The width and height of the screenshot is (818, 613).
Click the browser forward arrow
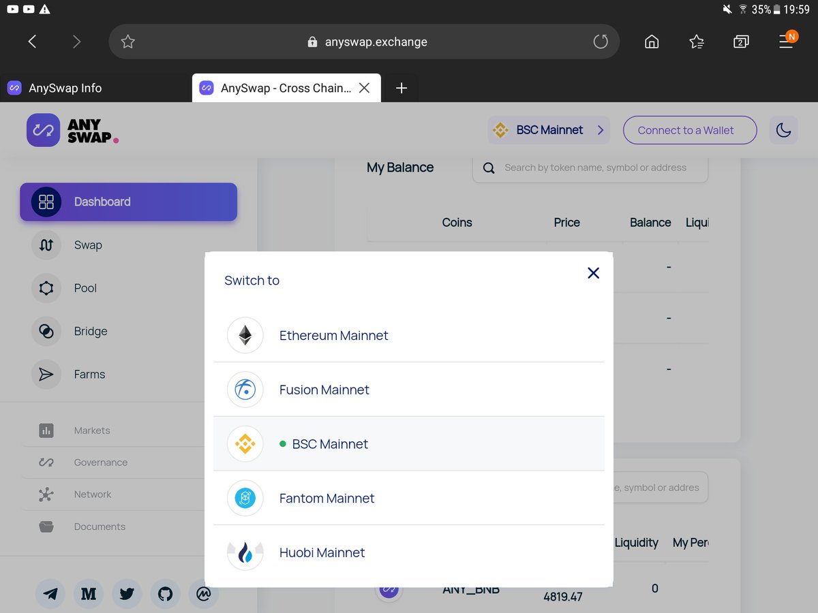click(x=76, y=42)
